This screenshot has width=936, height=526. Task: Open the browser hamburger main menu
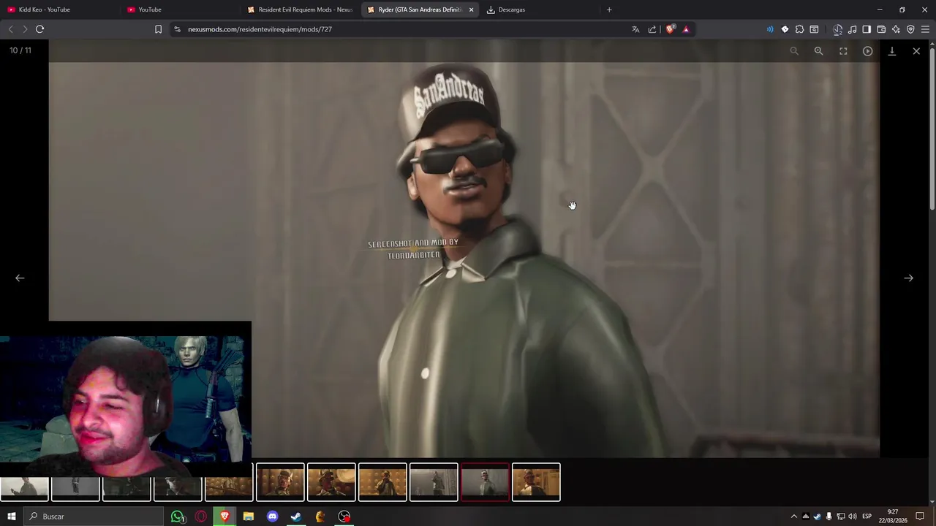(926, 29)
